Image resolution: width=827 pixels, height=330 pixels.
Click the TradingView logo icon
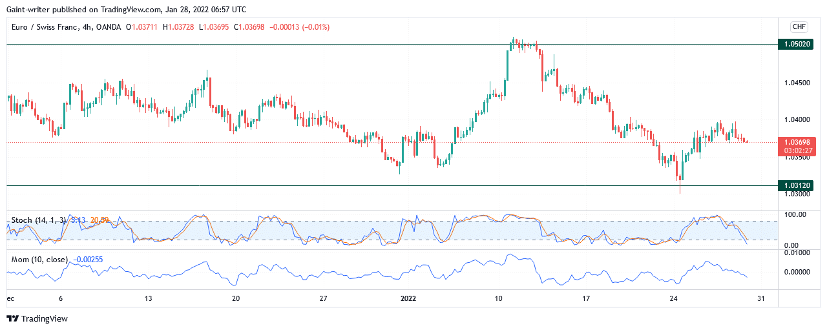(x=12, y=319)
